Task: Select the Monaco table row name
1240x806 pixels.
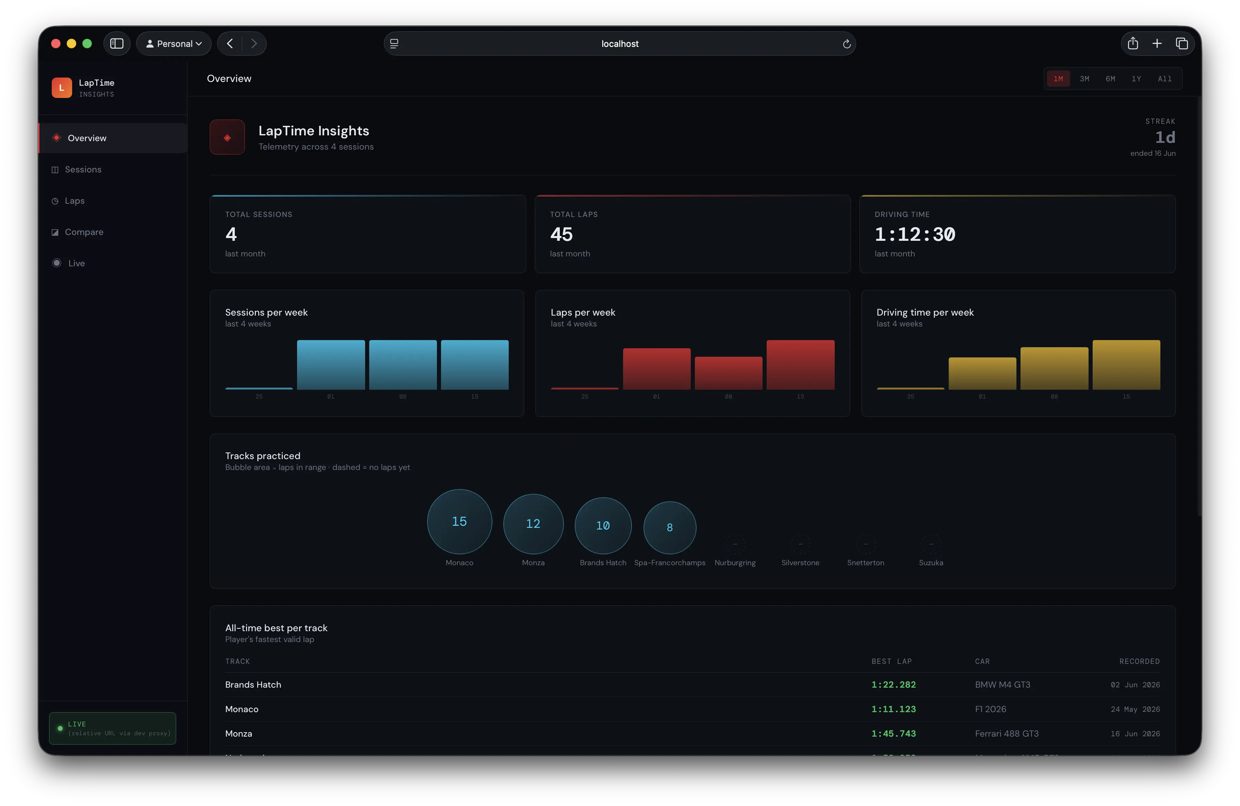Action: (242, 709)
